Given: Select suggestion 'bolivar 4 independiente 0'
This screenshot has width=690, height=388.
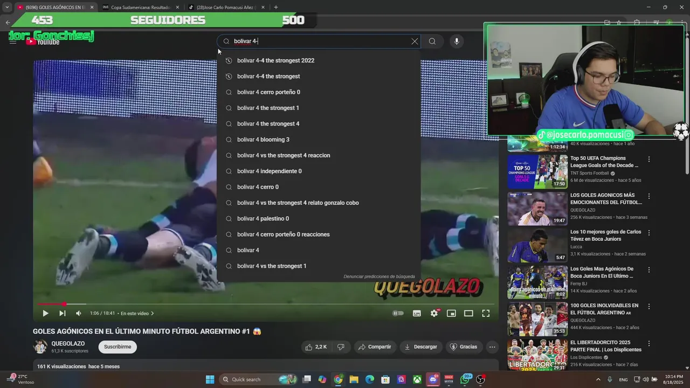Looking at the screenshot, I should point(319,171).
